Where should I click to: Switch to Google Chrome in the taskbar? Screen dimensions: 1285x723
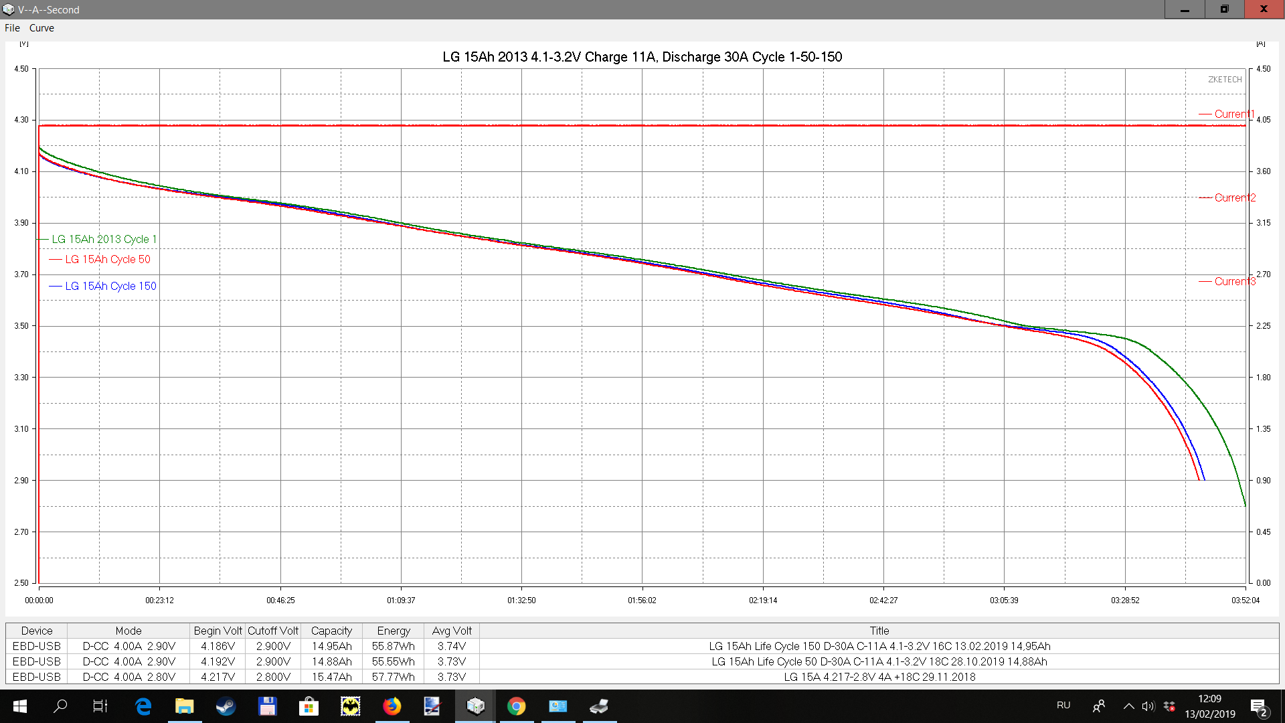(x=516, y=706)
